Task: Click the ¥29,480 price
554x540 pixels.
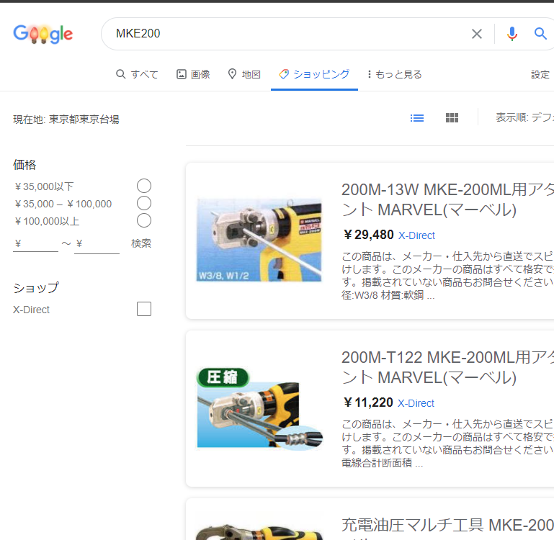Action: [x=368, y=235]
